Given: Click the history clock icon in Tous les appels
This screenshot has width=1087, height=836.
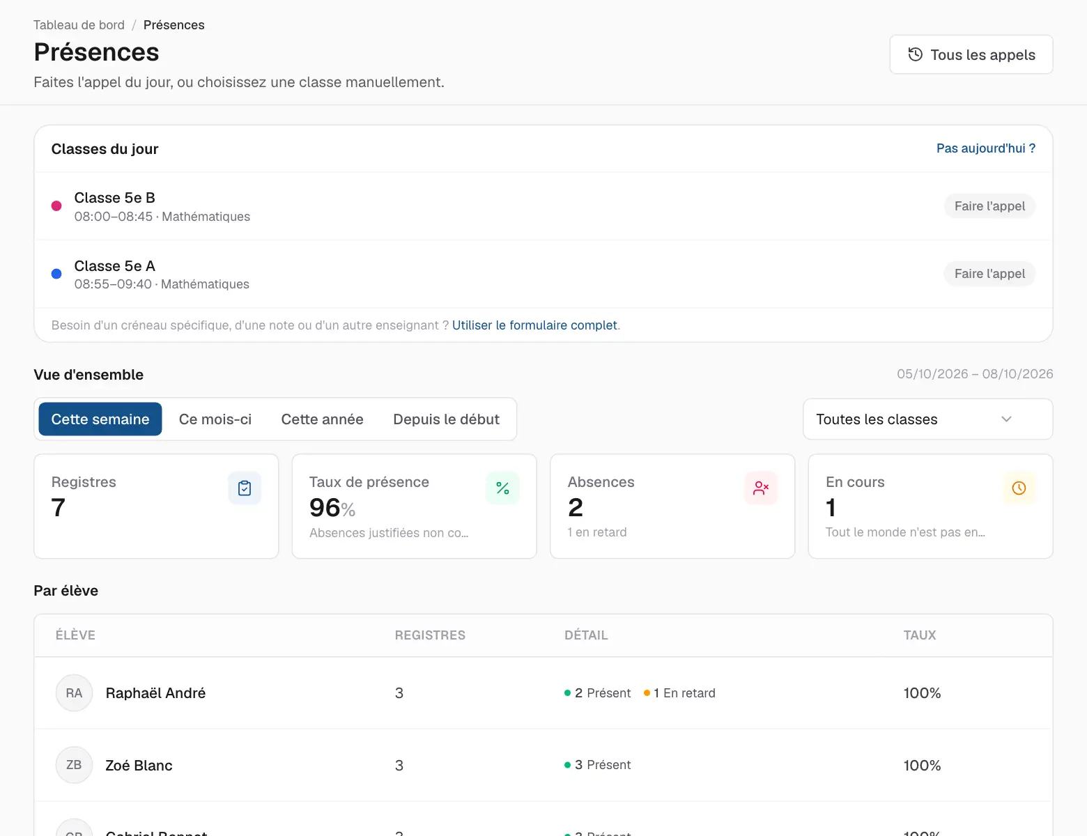Looking at the screenshot, I should click(x=916, y=54).
